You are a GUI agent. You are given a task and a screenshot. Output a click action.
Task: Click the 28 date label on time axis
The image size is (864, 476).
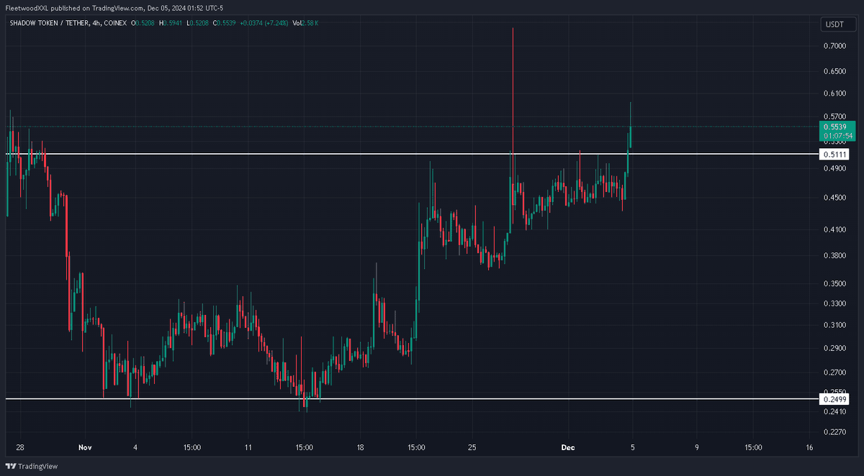coord(20,447)
